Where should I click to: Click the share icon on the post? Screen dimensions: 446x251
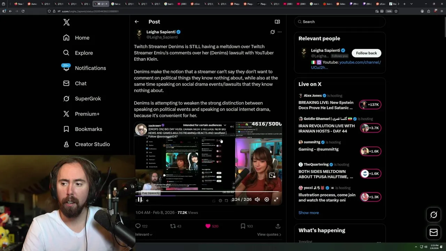[x=278, y=226]
